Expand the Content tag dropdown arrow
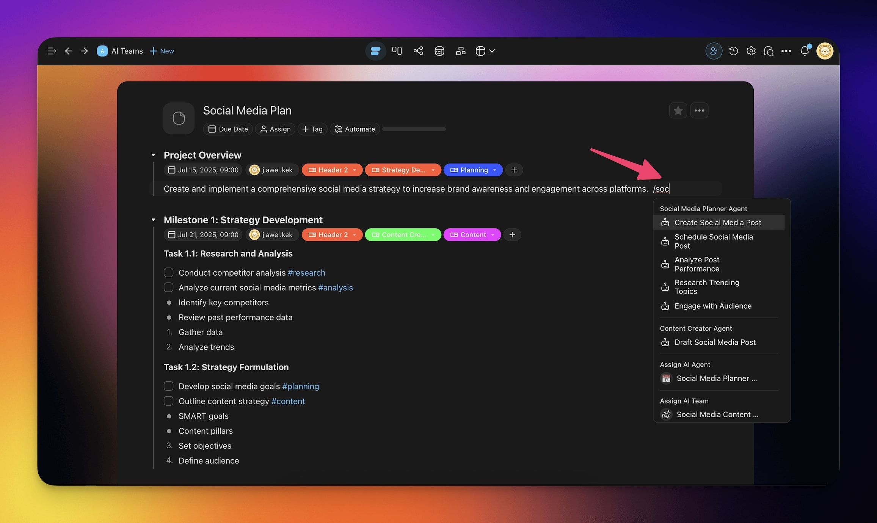The image size is (877, 523). click(x=493, y=235)
